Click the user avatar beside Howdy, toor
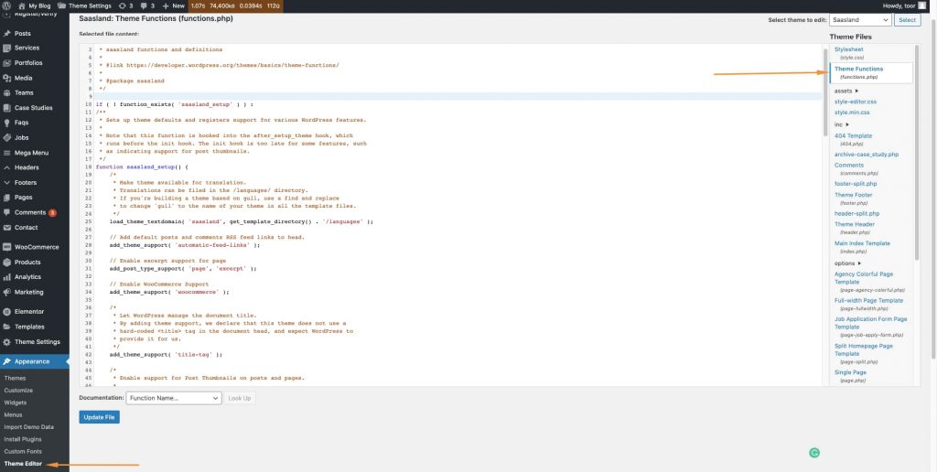This screenshot has width=937, height=472. [x=922, y=5]
